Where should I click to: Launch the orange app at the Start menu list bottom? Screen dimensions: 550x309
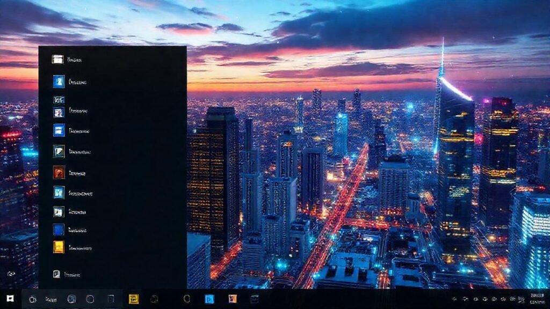[59, 248]
